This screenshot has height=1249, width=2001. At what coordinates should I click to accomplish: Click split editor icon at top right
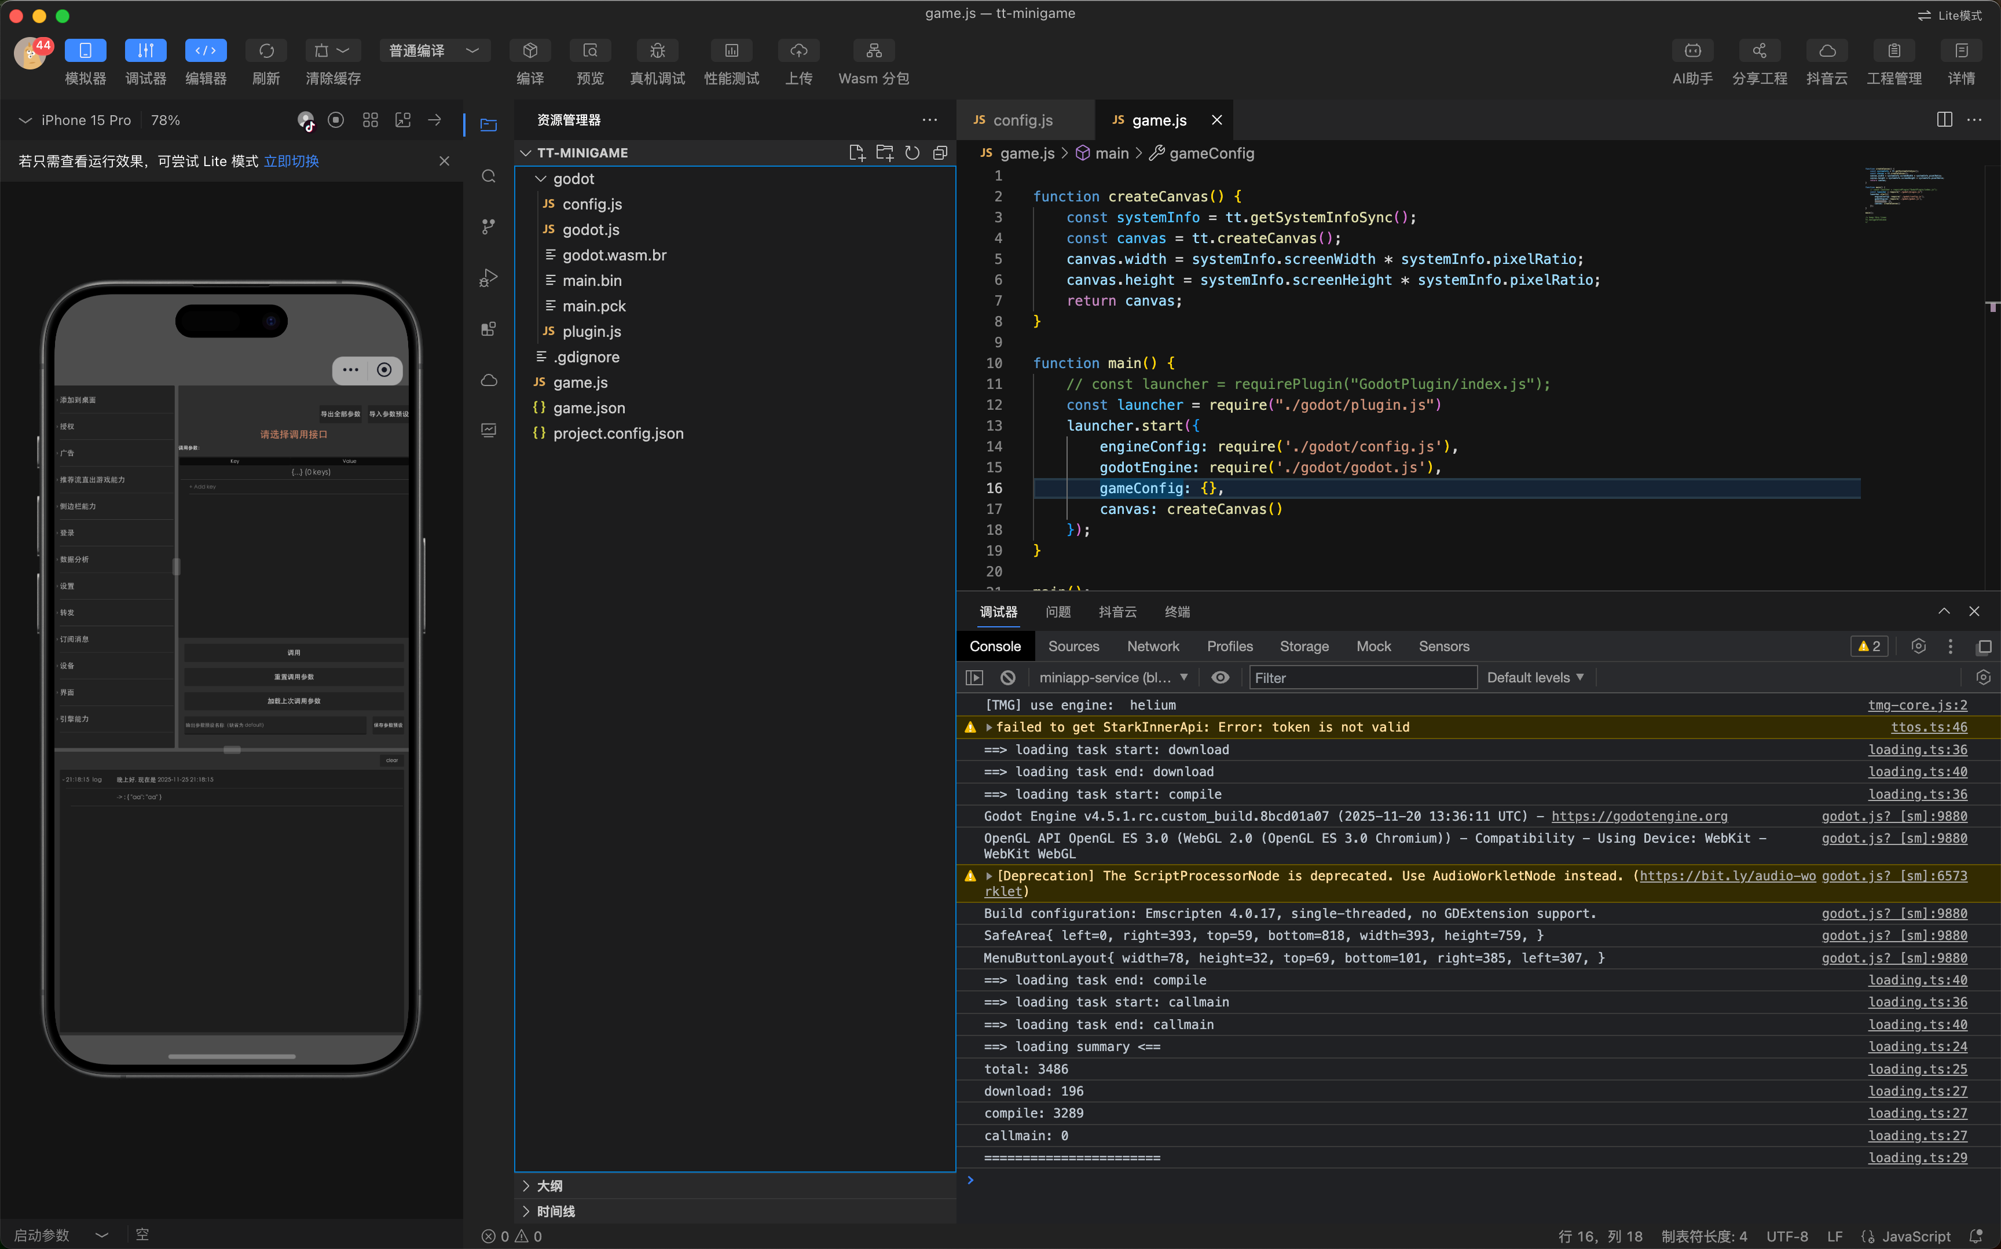pos(1944,120)
